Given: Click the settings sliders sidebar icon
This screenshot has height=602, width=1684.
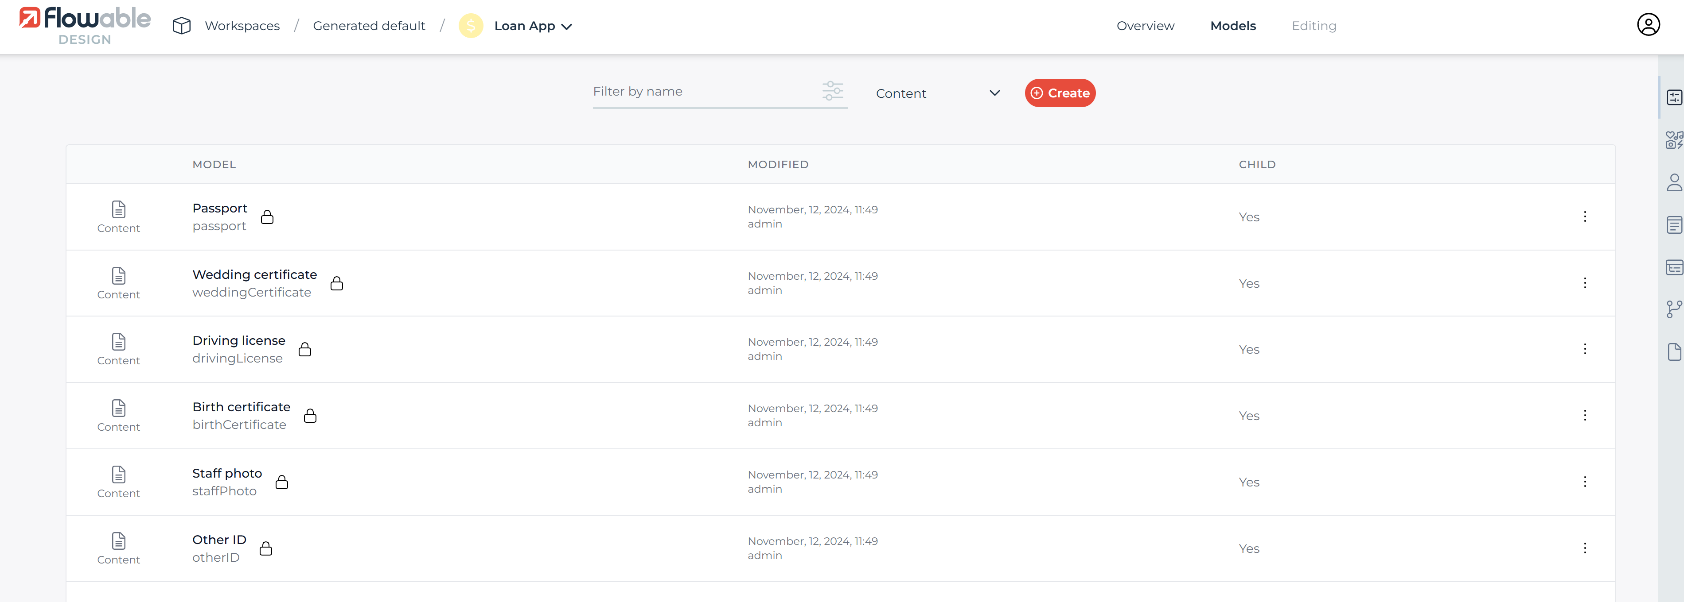Looking at the screenshot, I should click(x=1673, y=97).
